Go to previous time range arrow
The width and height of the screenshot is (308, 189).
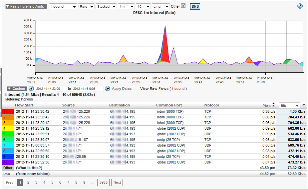tap(31, 89)
